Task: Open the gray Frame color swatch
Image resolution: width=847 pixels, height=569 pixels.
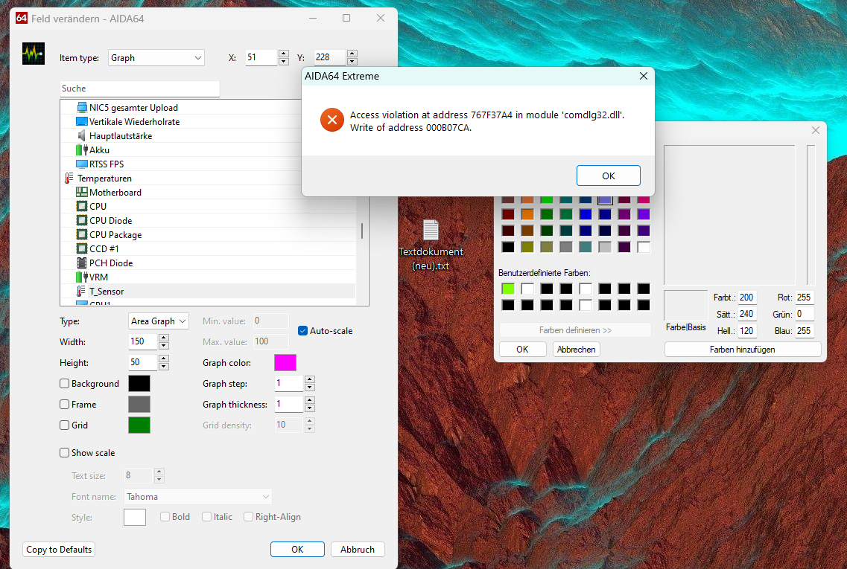Action: point(139,405)
